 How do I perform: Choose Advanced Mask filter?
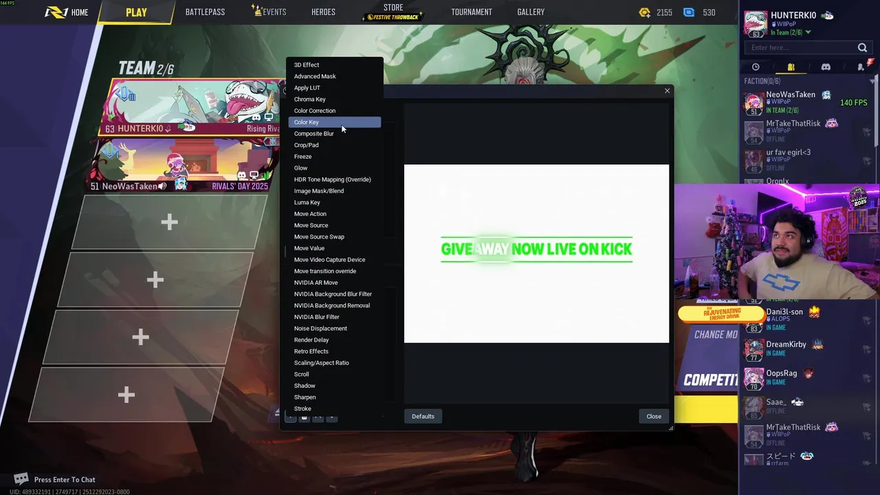click(x=334, y=76)
